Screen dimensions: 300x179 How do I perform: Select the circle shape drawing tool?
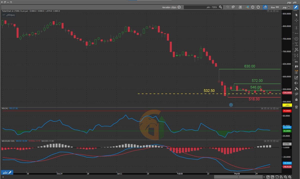click(x=296, y=39)
